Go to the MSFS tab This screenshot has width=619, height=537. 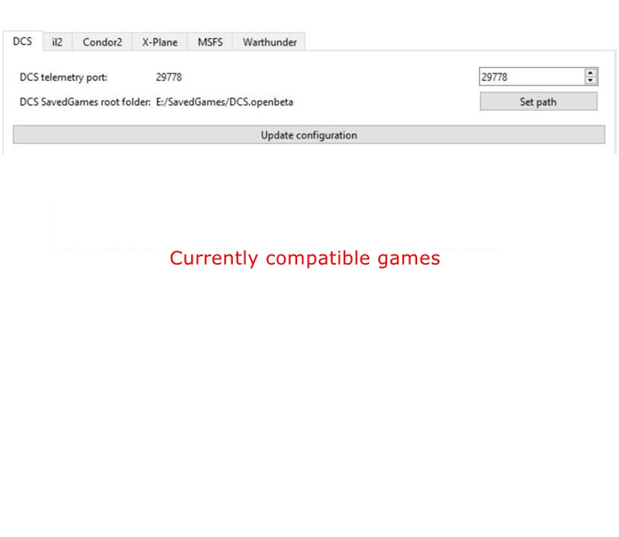click(x=210, y=43)
